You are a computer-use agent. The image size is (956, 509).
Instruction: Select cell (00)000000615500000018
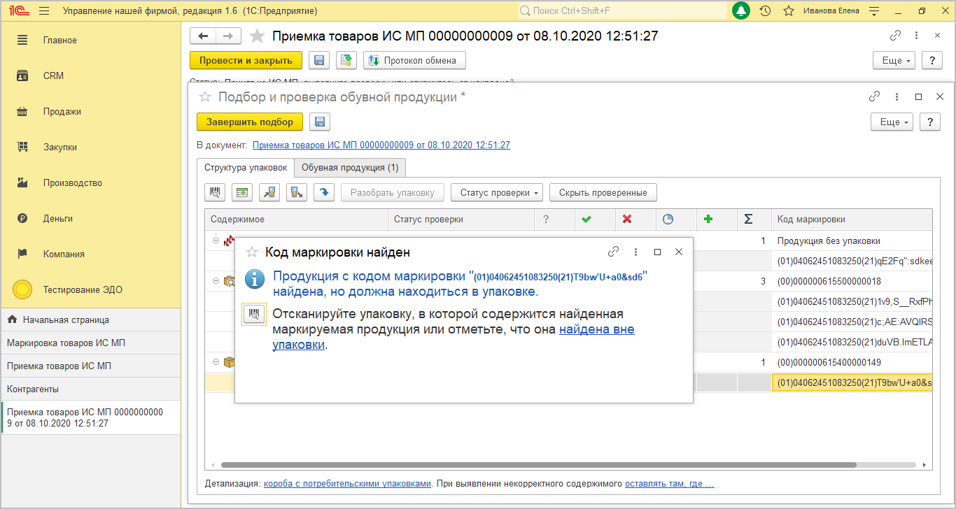click(x=852, y=281)
